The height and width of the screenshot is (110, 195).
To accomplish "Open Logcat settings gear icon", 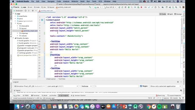I will point(178,82).
